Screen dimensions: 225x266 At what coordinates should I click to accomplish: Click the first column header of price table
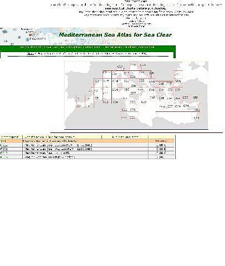[x=11, y=137]
